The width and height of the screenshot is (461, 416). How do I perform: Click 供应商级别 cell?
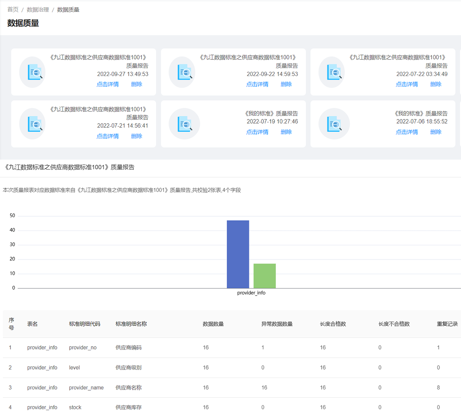click(128, 368)
